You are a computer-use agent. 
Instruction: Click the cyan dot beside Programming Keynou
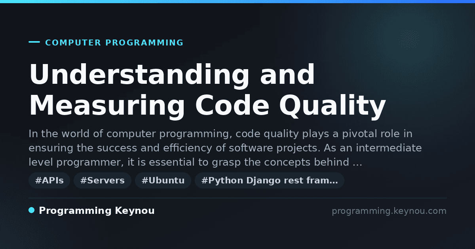32,210
